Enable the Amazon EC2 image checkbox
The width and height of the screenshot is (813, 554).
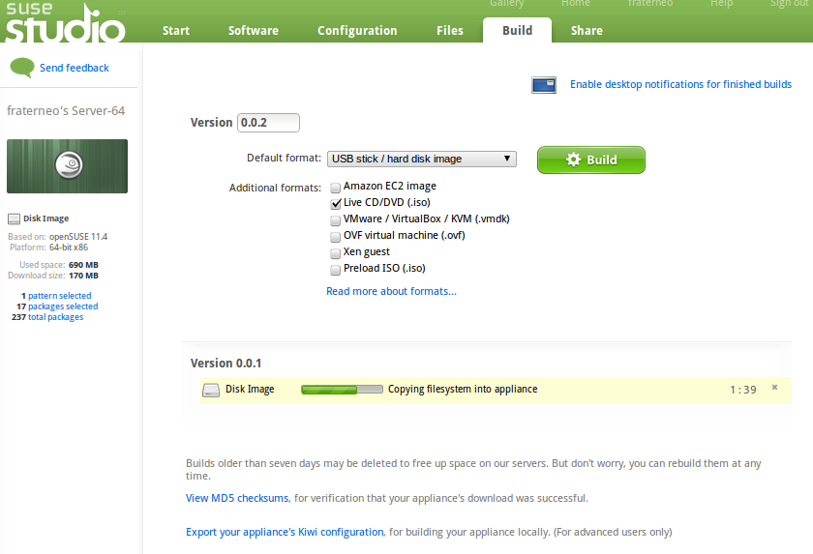[336, 188]
